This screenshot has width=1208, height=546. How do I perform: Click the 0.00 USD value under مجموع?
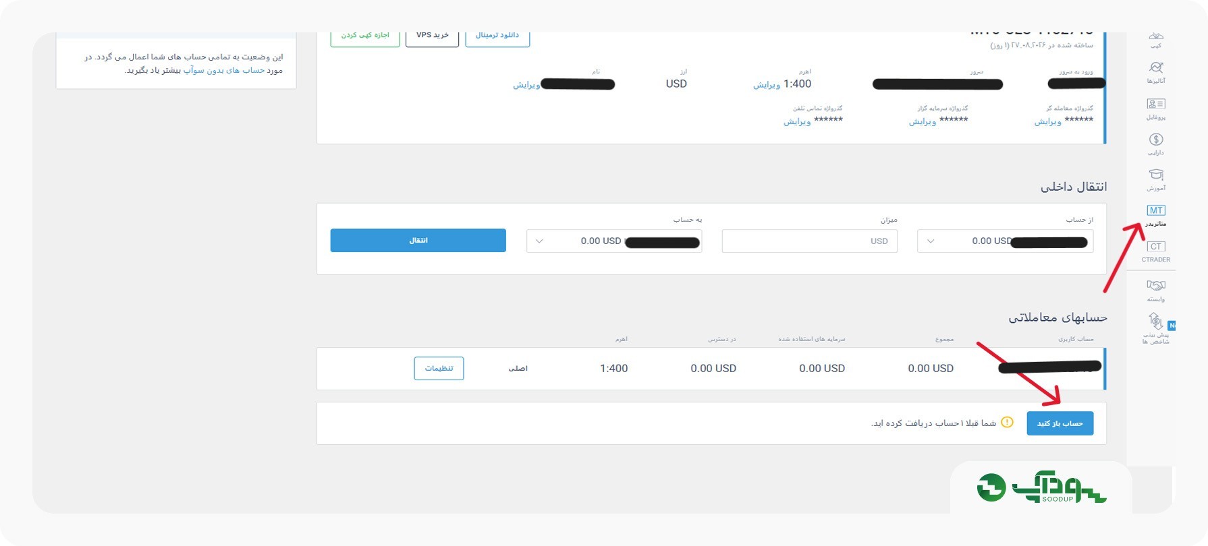(931, 368)
